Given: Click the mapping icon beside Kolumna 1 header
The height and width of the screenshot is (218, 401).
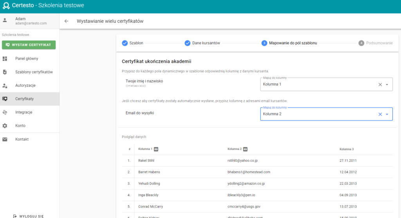Looking at the screenshot, I should [x=156, y=149].
